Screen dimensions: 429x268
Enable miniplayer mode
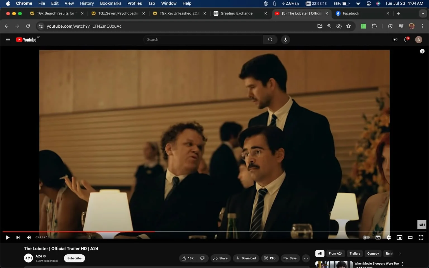399,237
